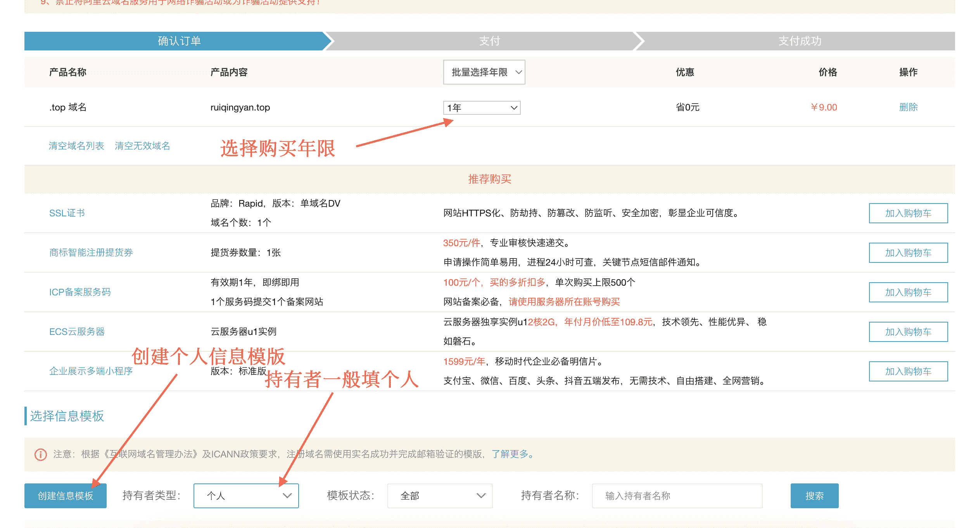This screenshot has height=528, width=971.
Task: Click the 确认订单 step tab
Action: point(179,41)
